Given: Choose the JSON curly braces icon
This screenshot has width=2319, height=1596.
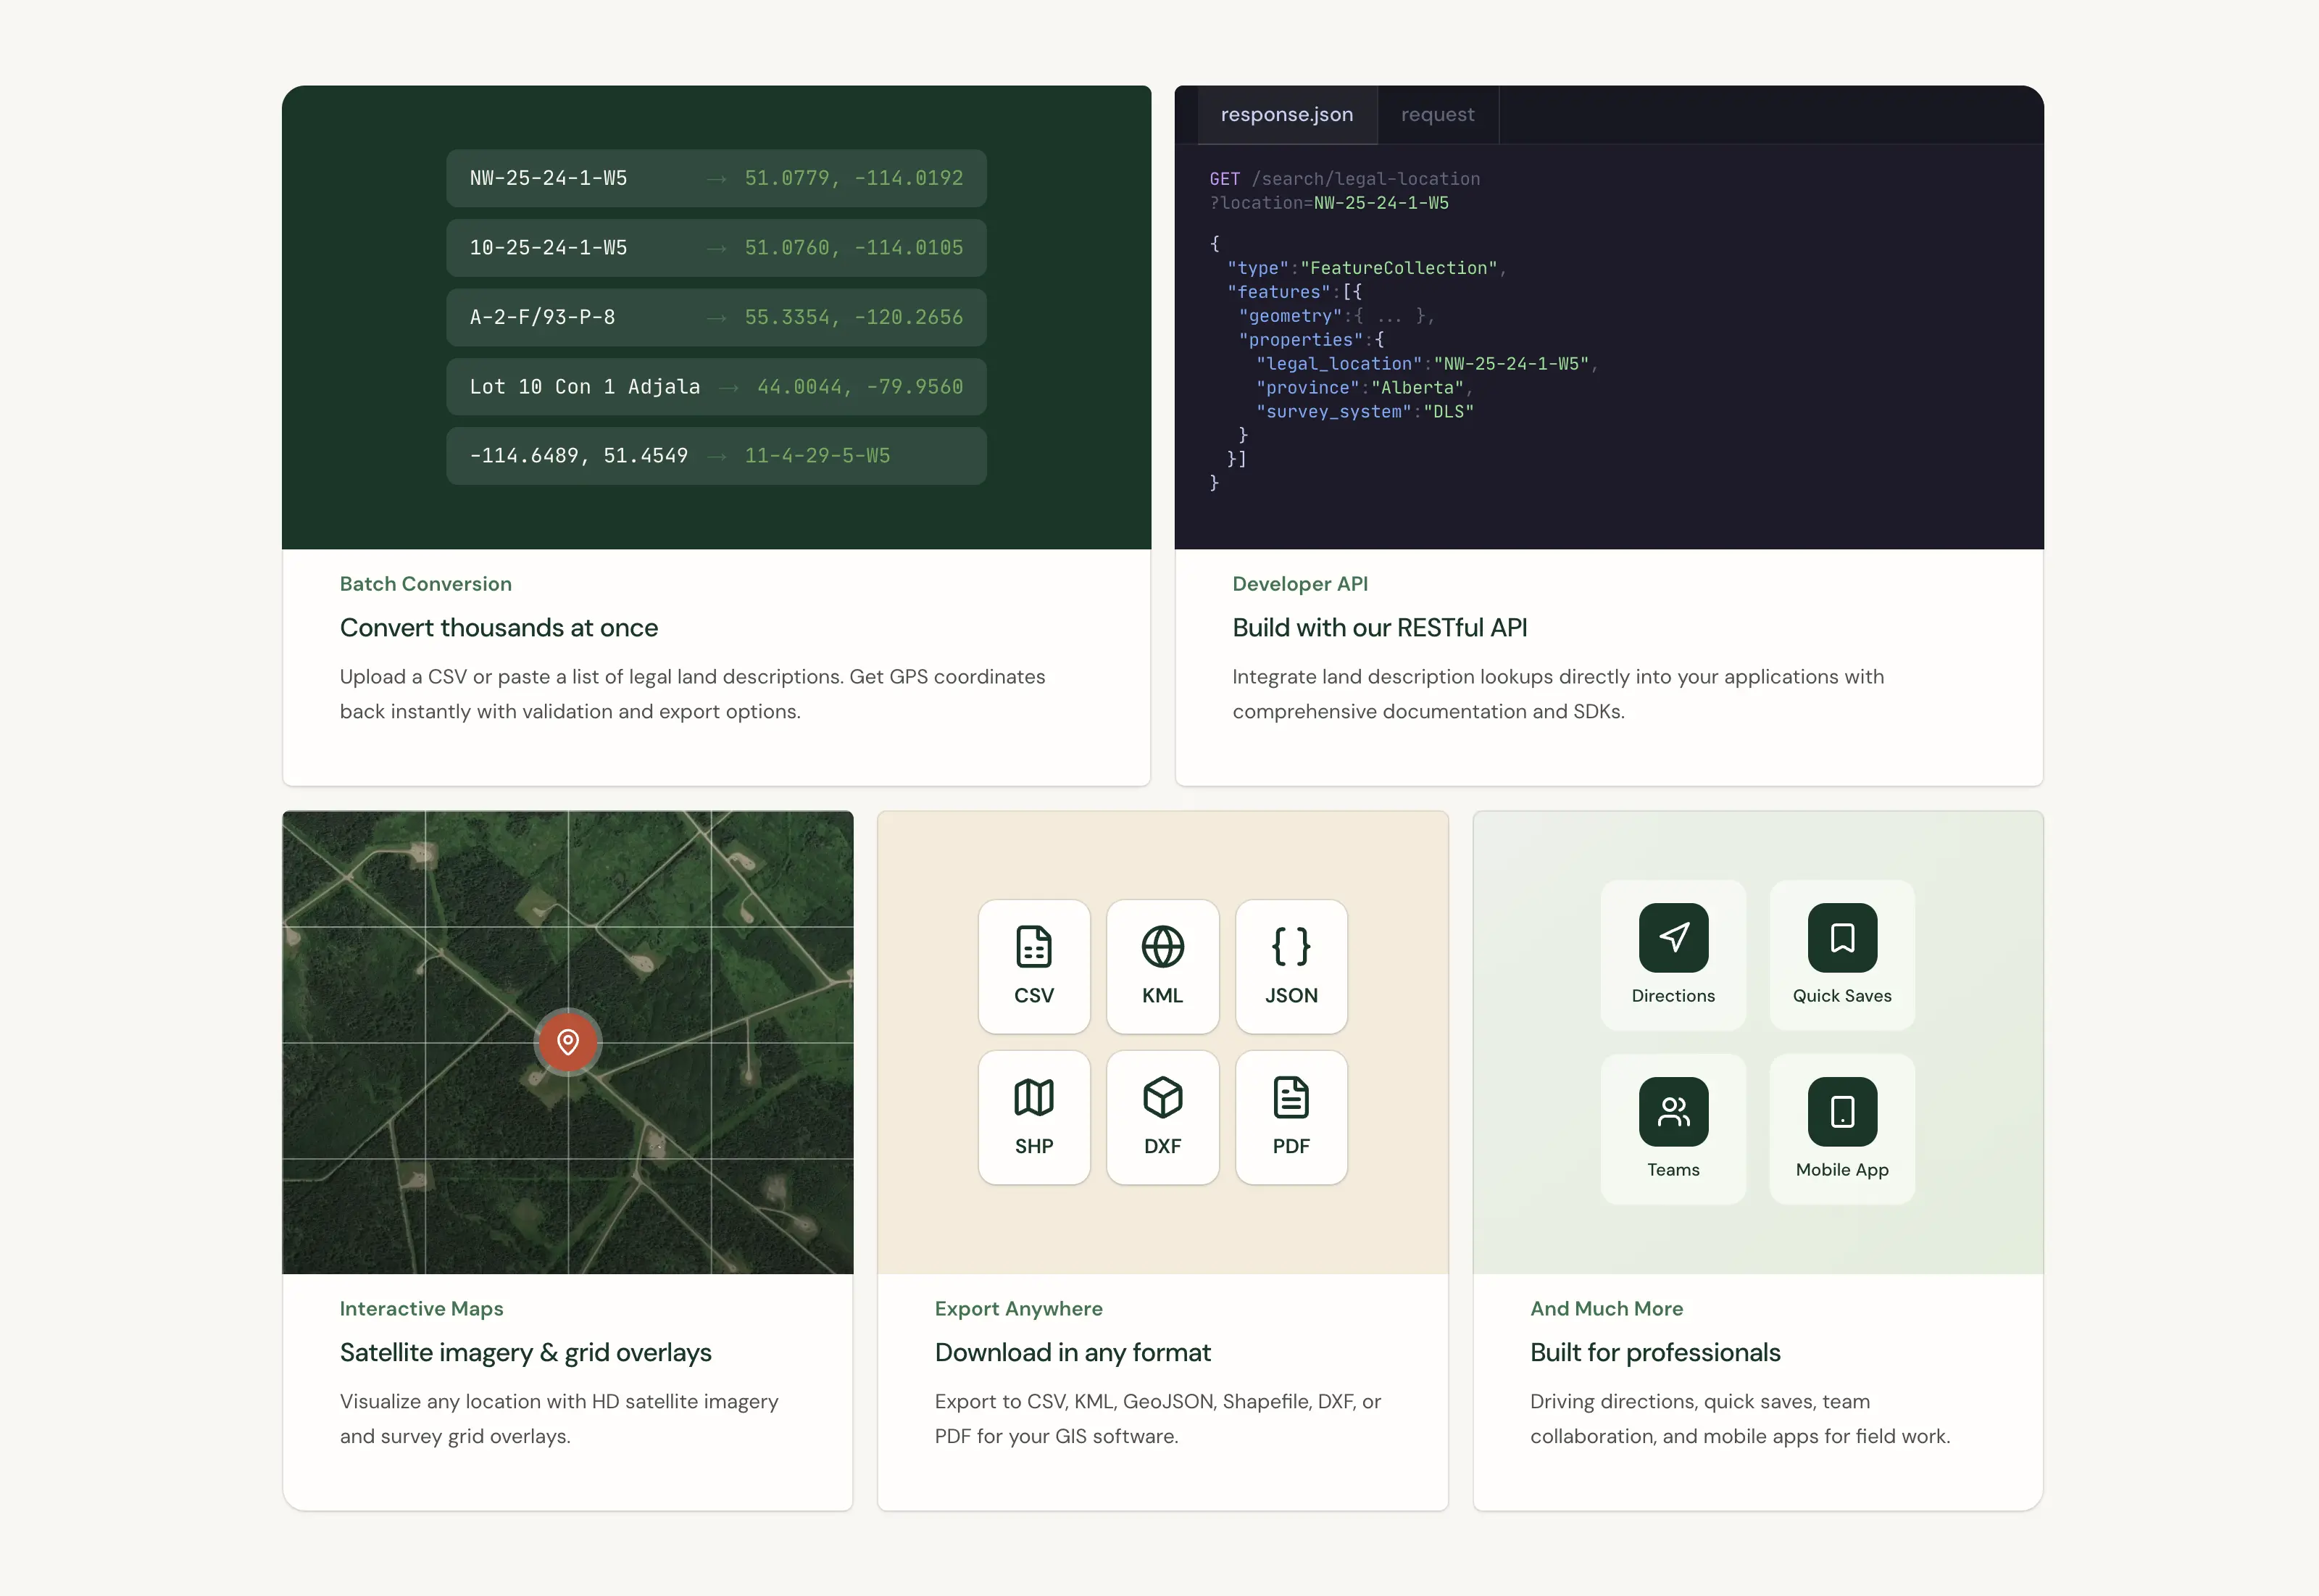Looking at the screenshot, I should (1291, 947).
